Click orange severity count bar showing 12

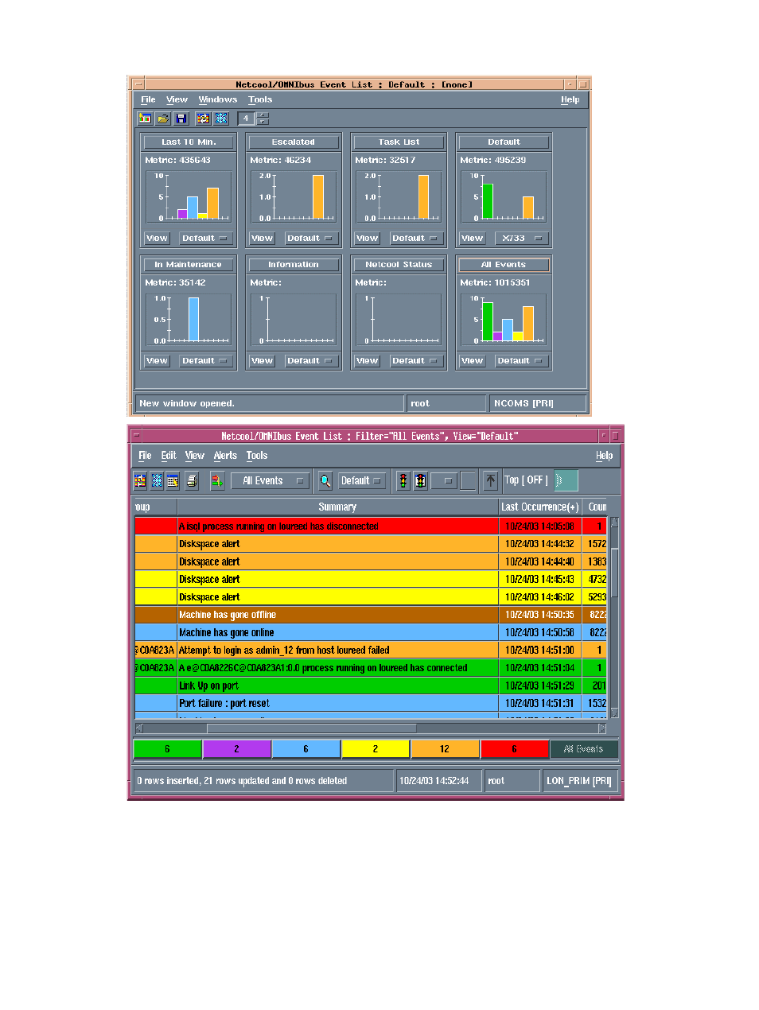coord(445,749)
